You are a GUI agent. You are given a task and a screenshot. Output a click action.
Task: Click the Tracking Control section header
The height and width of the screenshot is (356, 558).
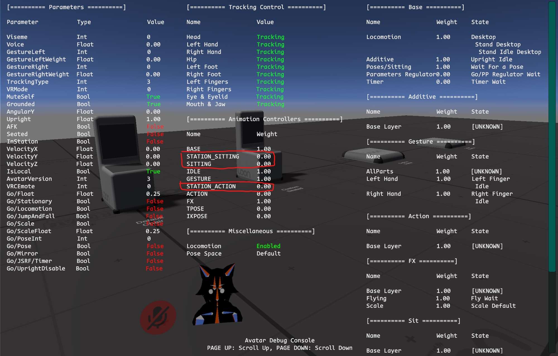pos(256,7)
